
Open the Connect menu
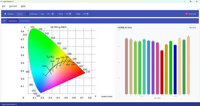13,6
